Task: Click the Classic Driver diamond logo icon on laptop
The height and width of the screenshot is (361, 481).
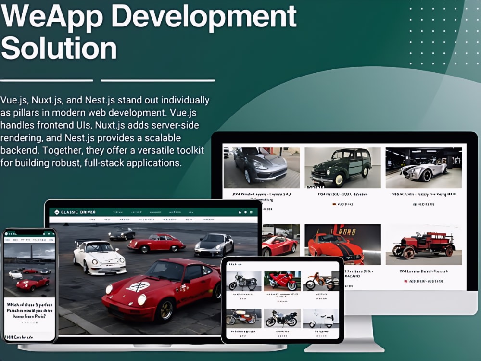Action: coord(56,212)
